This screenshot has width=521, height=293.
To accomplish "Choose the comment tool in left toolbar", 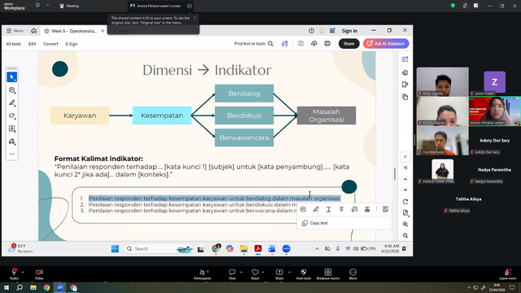I will 12,90.
